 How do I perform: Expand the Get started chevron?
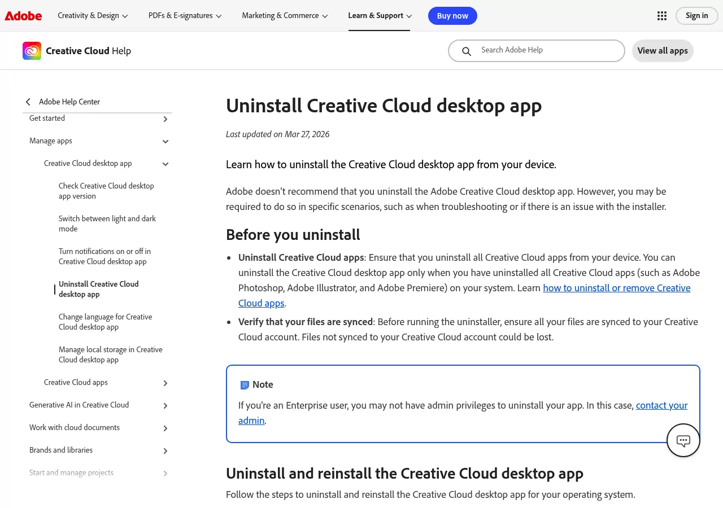pos(165,119)
